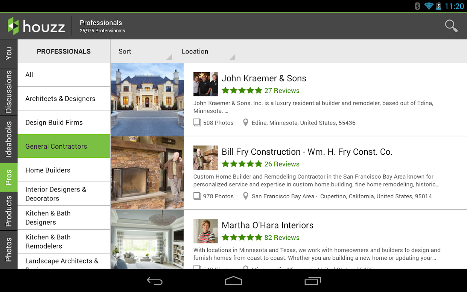This screenshot has height=292, width=467.
Task: Tap the 11:20 clock in status bar
Action: click(x=454, y=6)
